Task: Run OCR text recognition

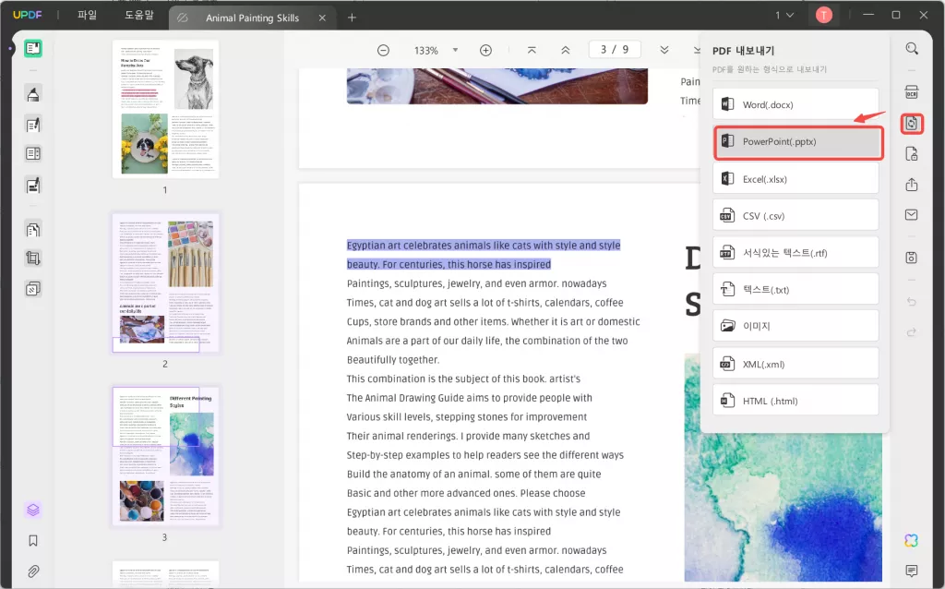Action: 911,92
